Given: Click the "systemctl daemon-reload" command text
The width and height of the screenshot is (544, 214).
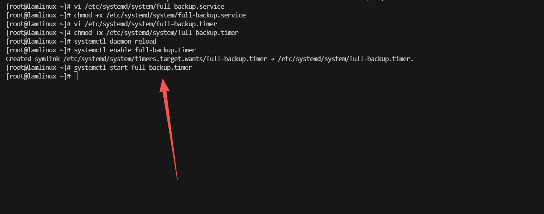Looking at the screenshot, I should [115, 42].
